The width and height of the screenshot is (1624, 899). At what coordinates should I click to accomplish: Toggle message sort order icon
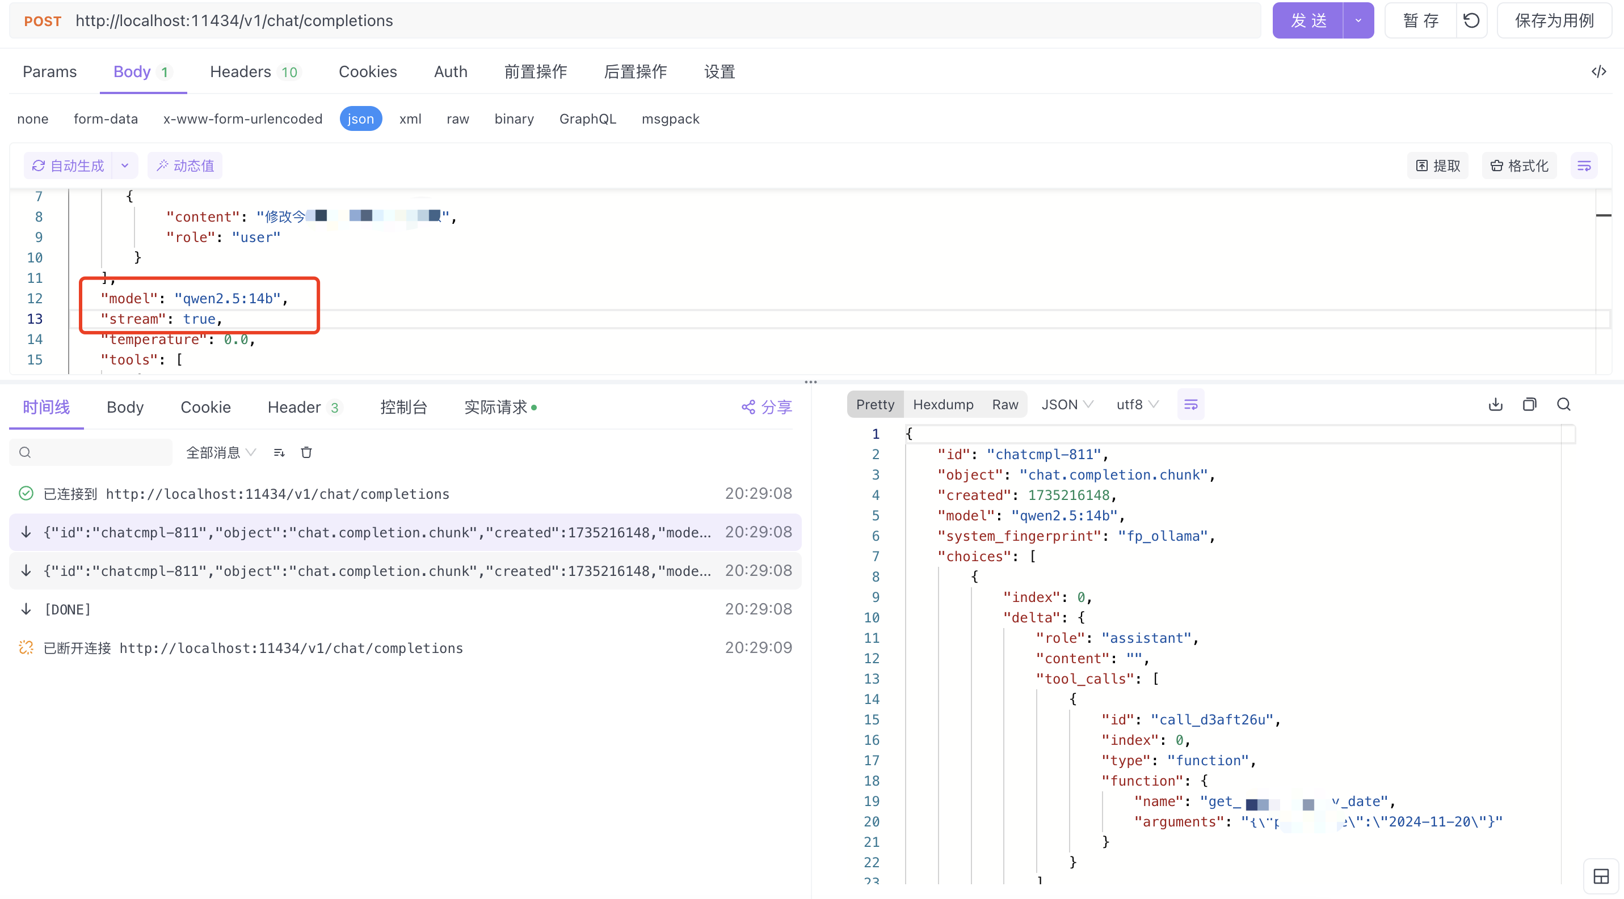[279, 453]
